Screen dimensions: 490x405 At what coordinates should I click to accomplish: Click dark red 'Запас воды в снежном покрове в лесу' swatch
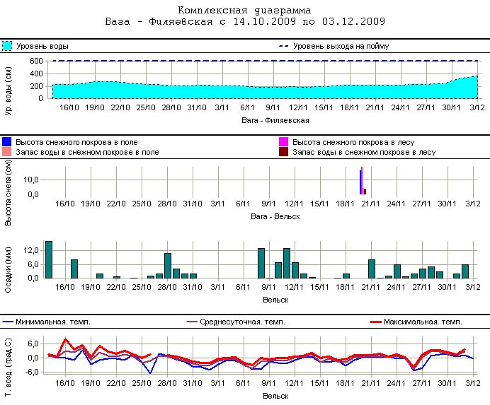[x=284, y=151]
